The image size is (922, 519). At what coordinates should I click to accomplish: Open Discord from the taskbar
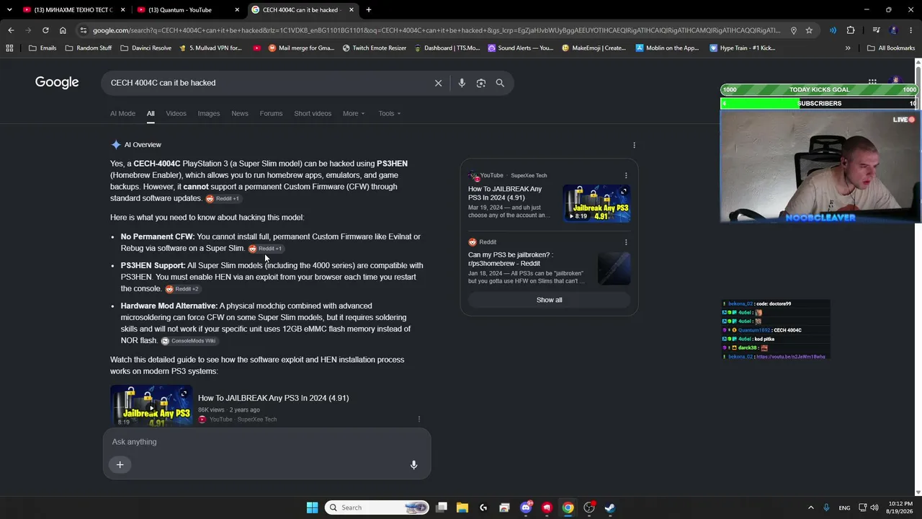point(527,507)
